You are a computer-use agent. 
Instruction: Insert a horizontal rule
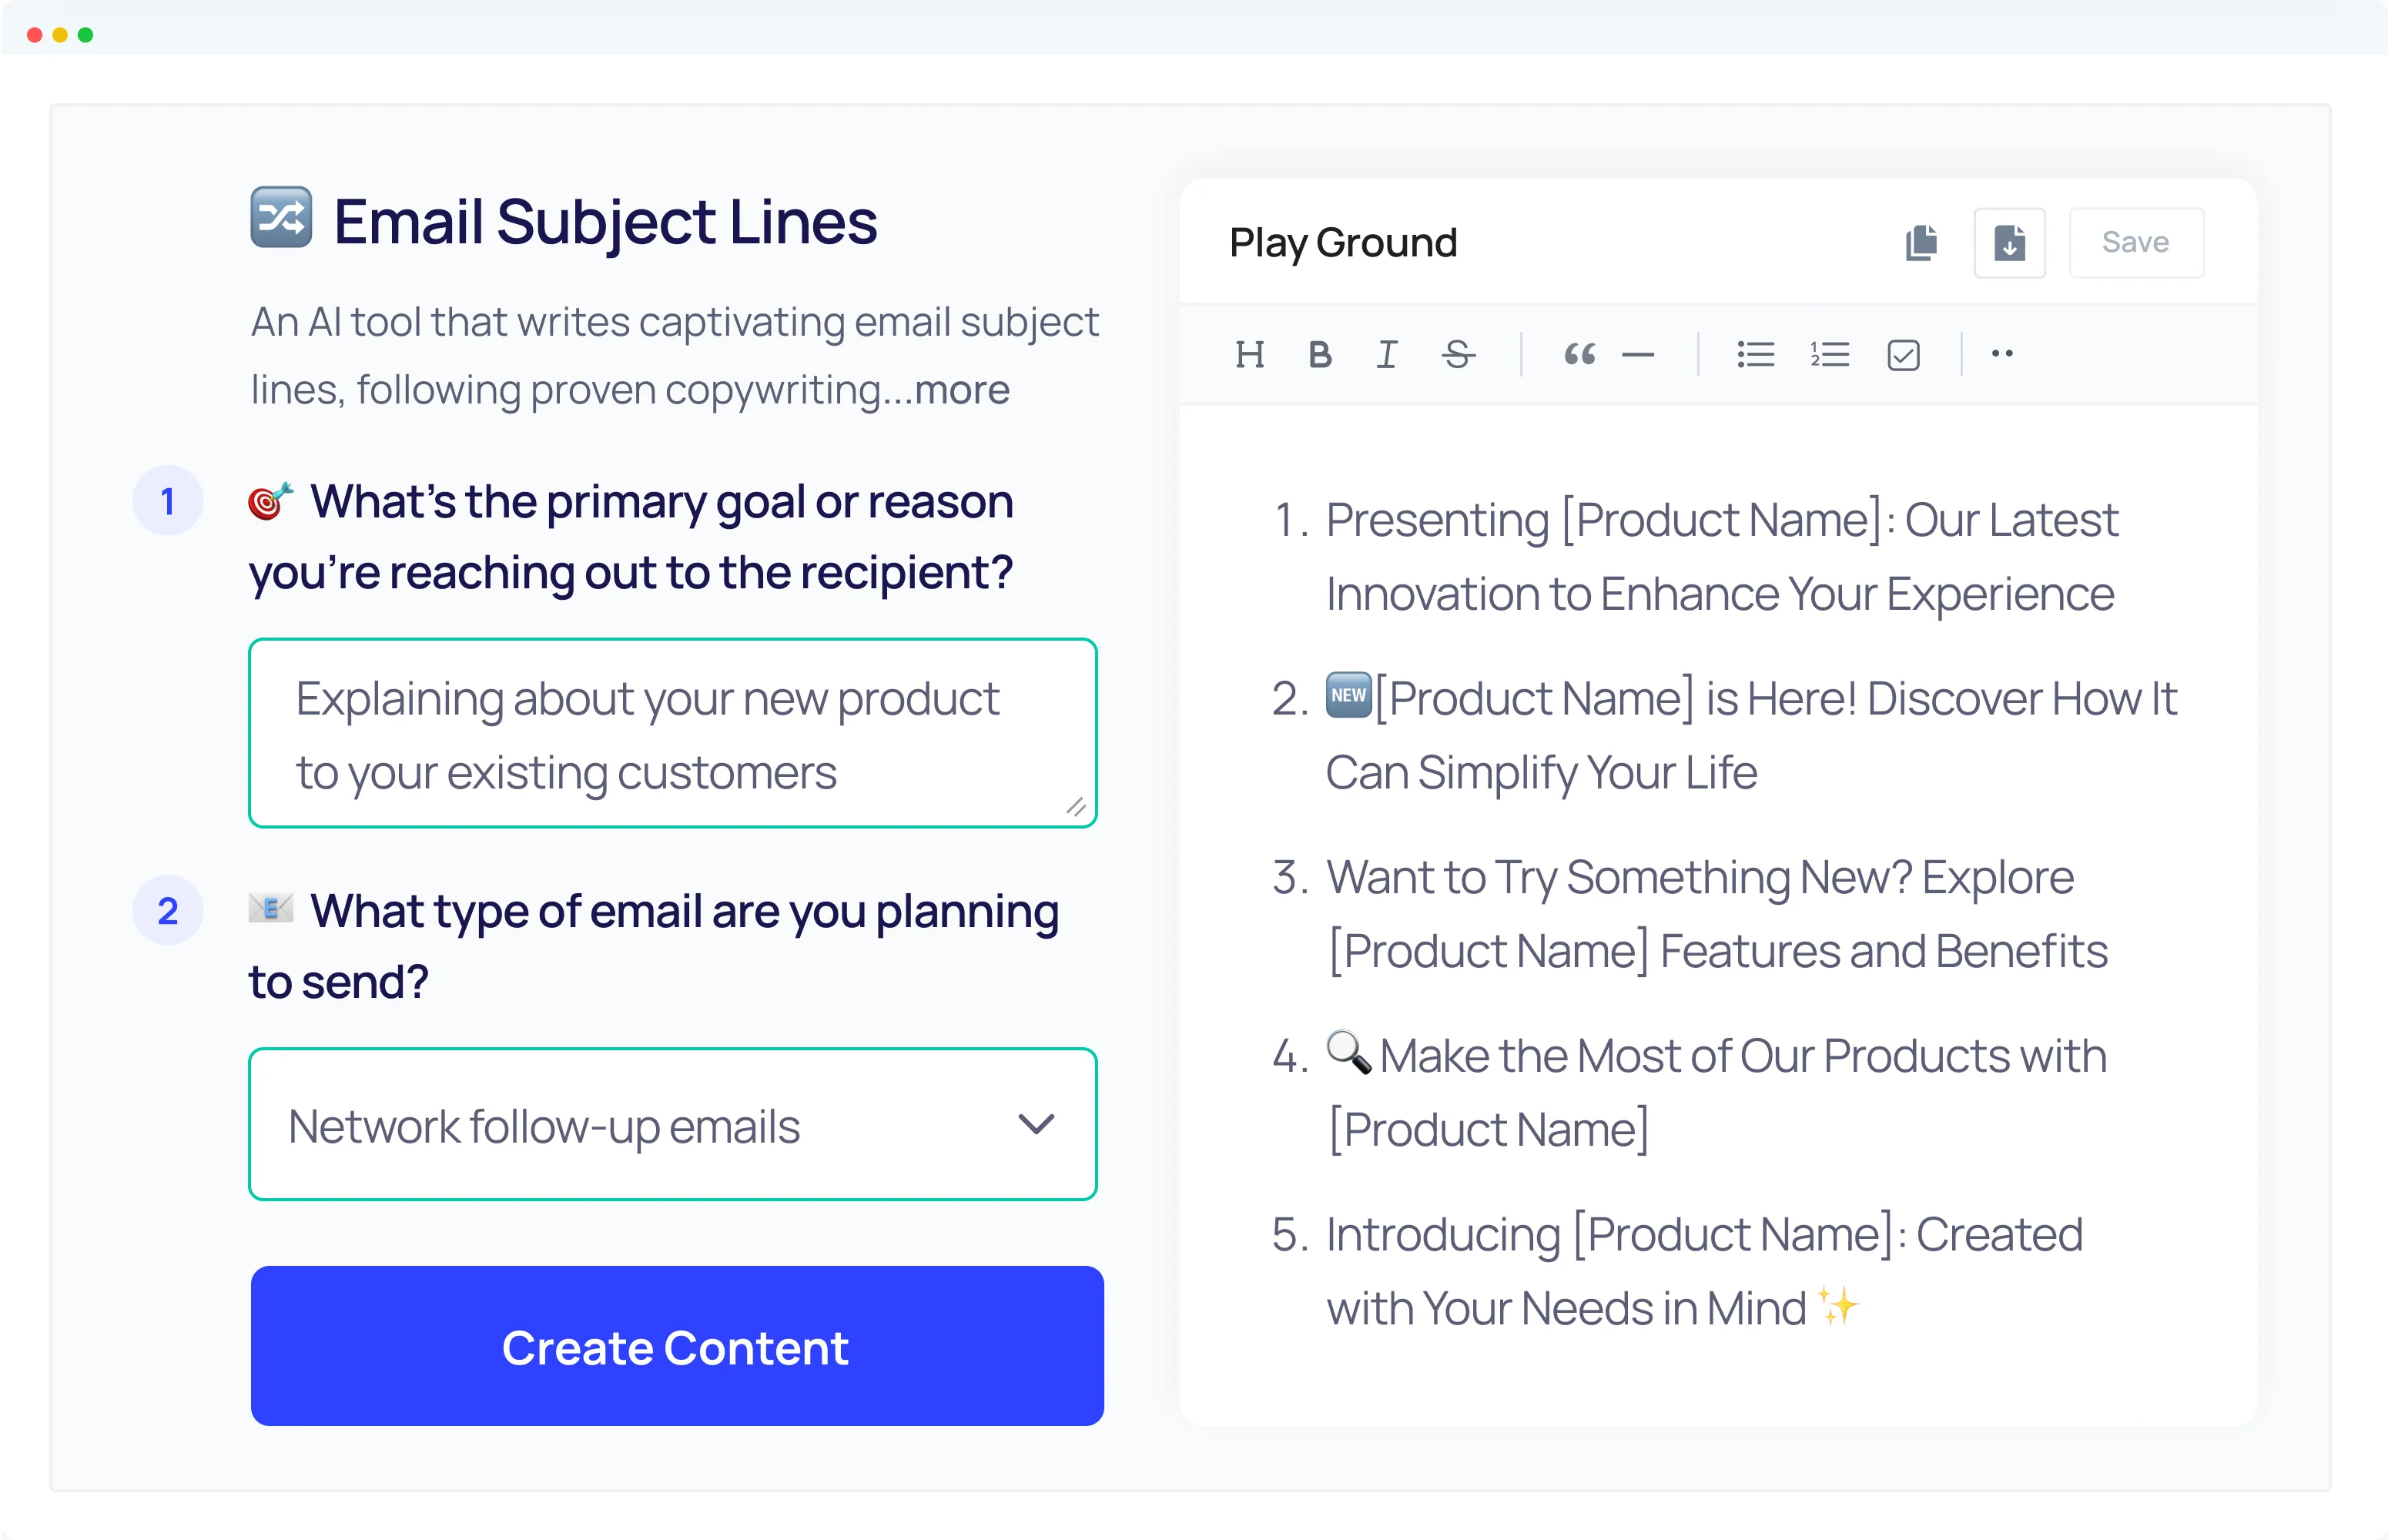pos(1639,354)
